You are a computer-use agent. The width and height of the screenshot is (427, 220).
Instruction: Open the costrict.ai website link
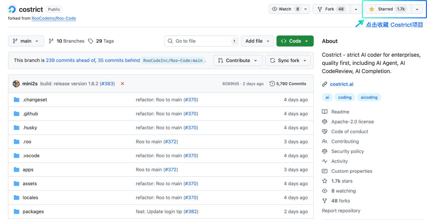(x=341, y=84)
